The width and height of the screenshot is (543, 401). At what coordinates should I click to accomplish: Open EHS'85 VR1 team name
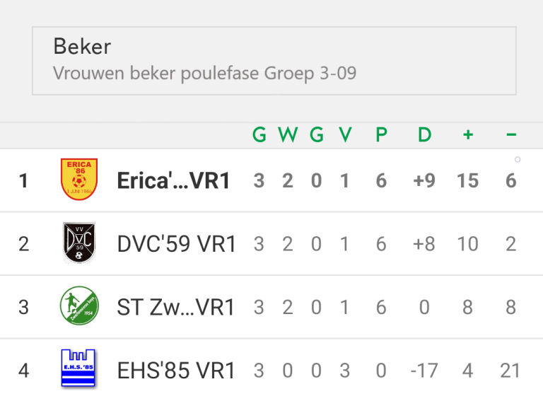click(176, 371)
